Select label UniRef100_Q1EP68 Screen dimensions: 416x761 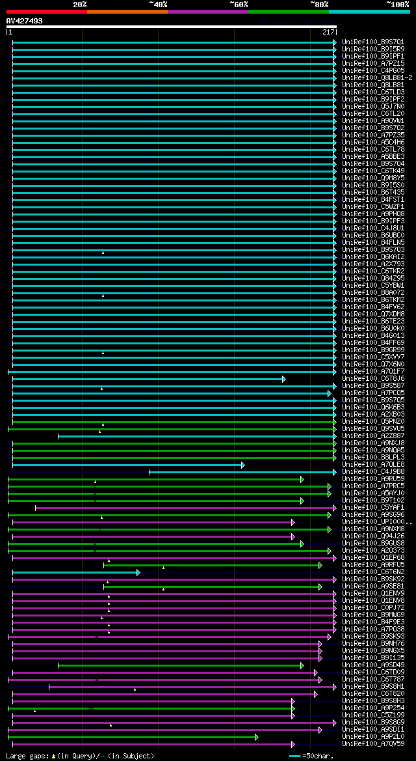[x=373, y=558]
